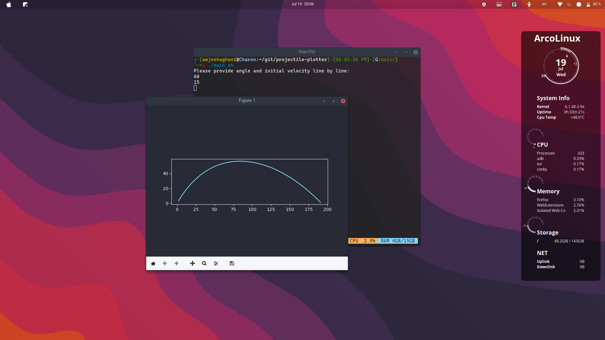The width and height of the screenshot is (605, 340).
Task: Maximize the Figure 1 window
Action: click(334, 101)
